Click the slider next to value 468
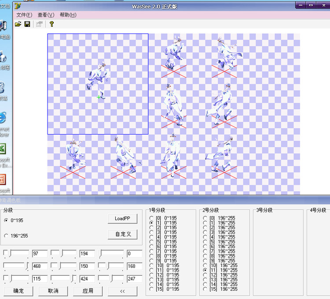The image size is (330, 299). [16, 266]
